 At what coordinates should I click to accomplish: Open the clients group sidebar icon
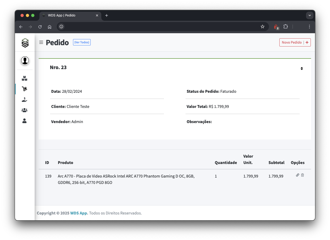click(x=25, y=110)
